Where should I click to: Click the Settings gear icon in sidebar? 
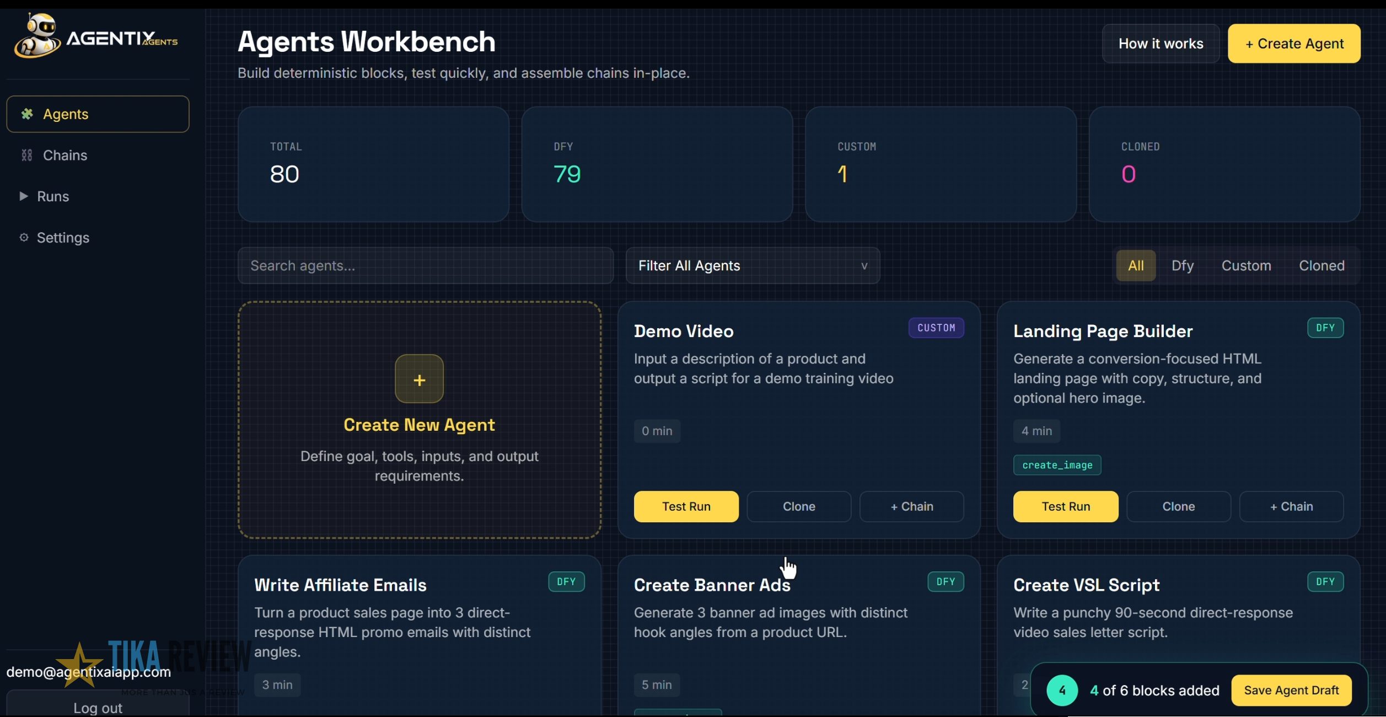[x=24, y=237]
